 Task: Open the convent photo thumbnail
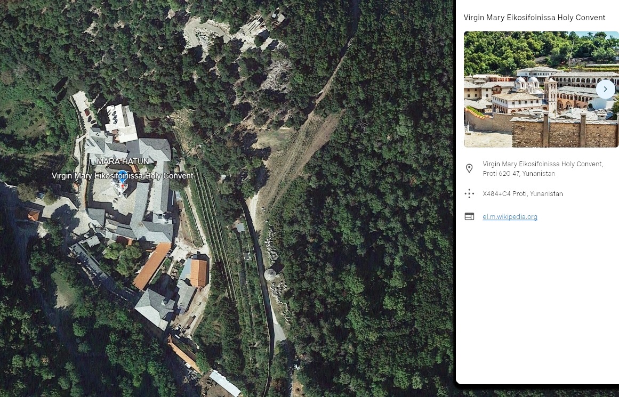541,89
